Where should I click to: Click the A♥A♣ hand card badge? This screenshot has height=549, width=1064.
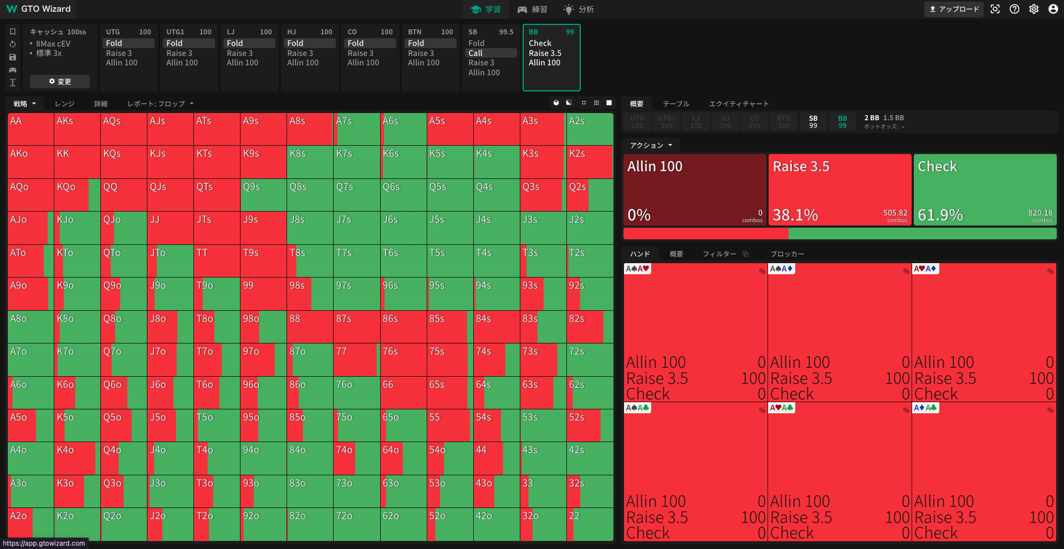coord(782,408)
